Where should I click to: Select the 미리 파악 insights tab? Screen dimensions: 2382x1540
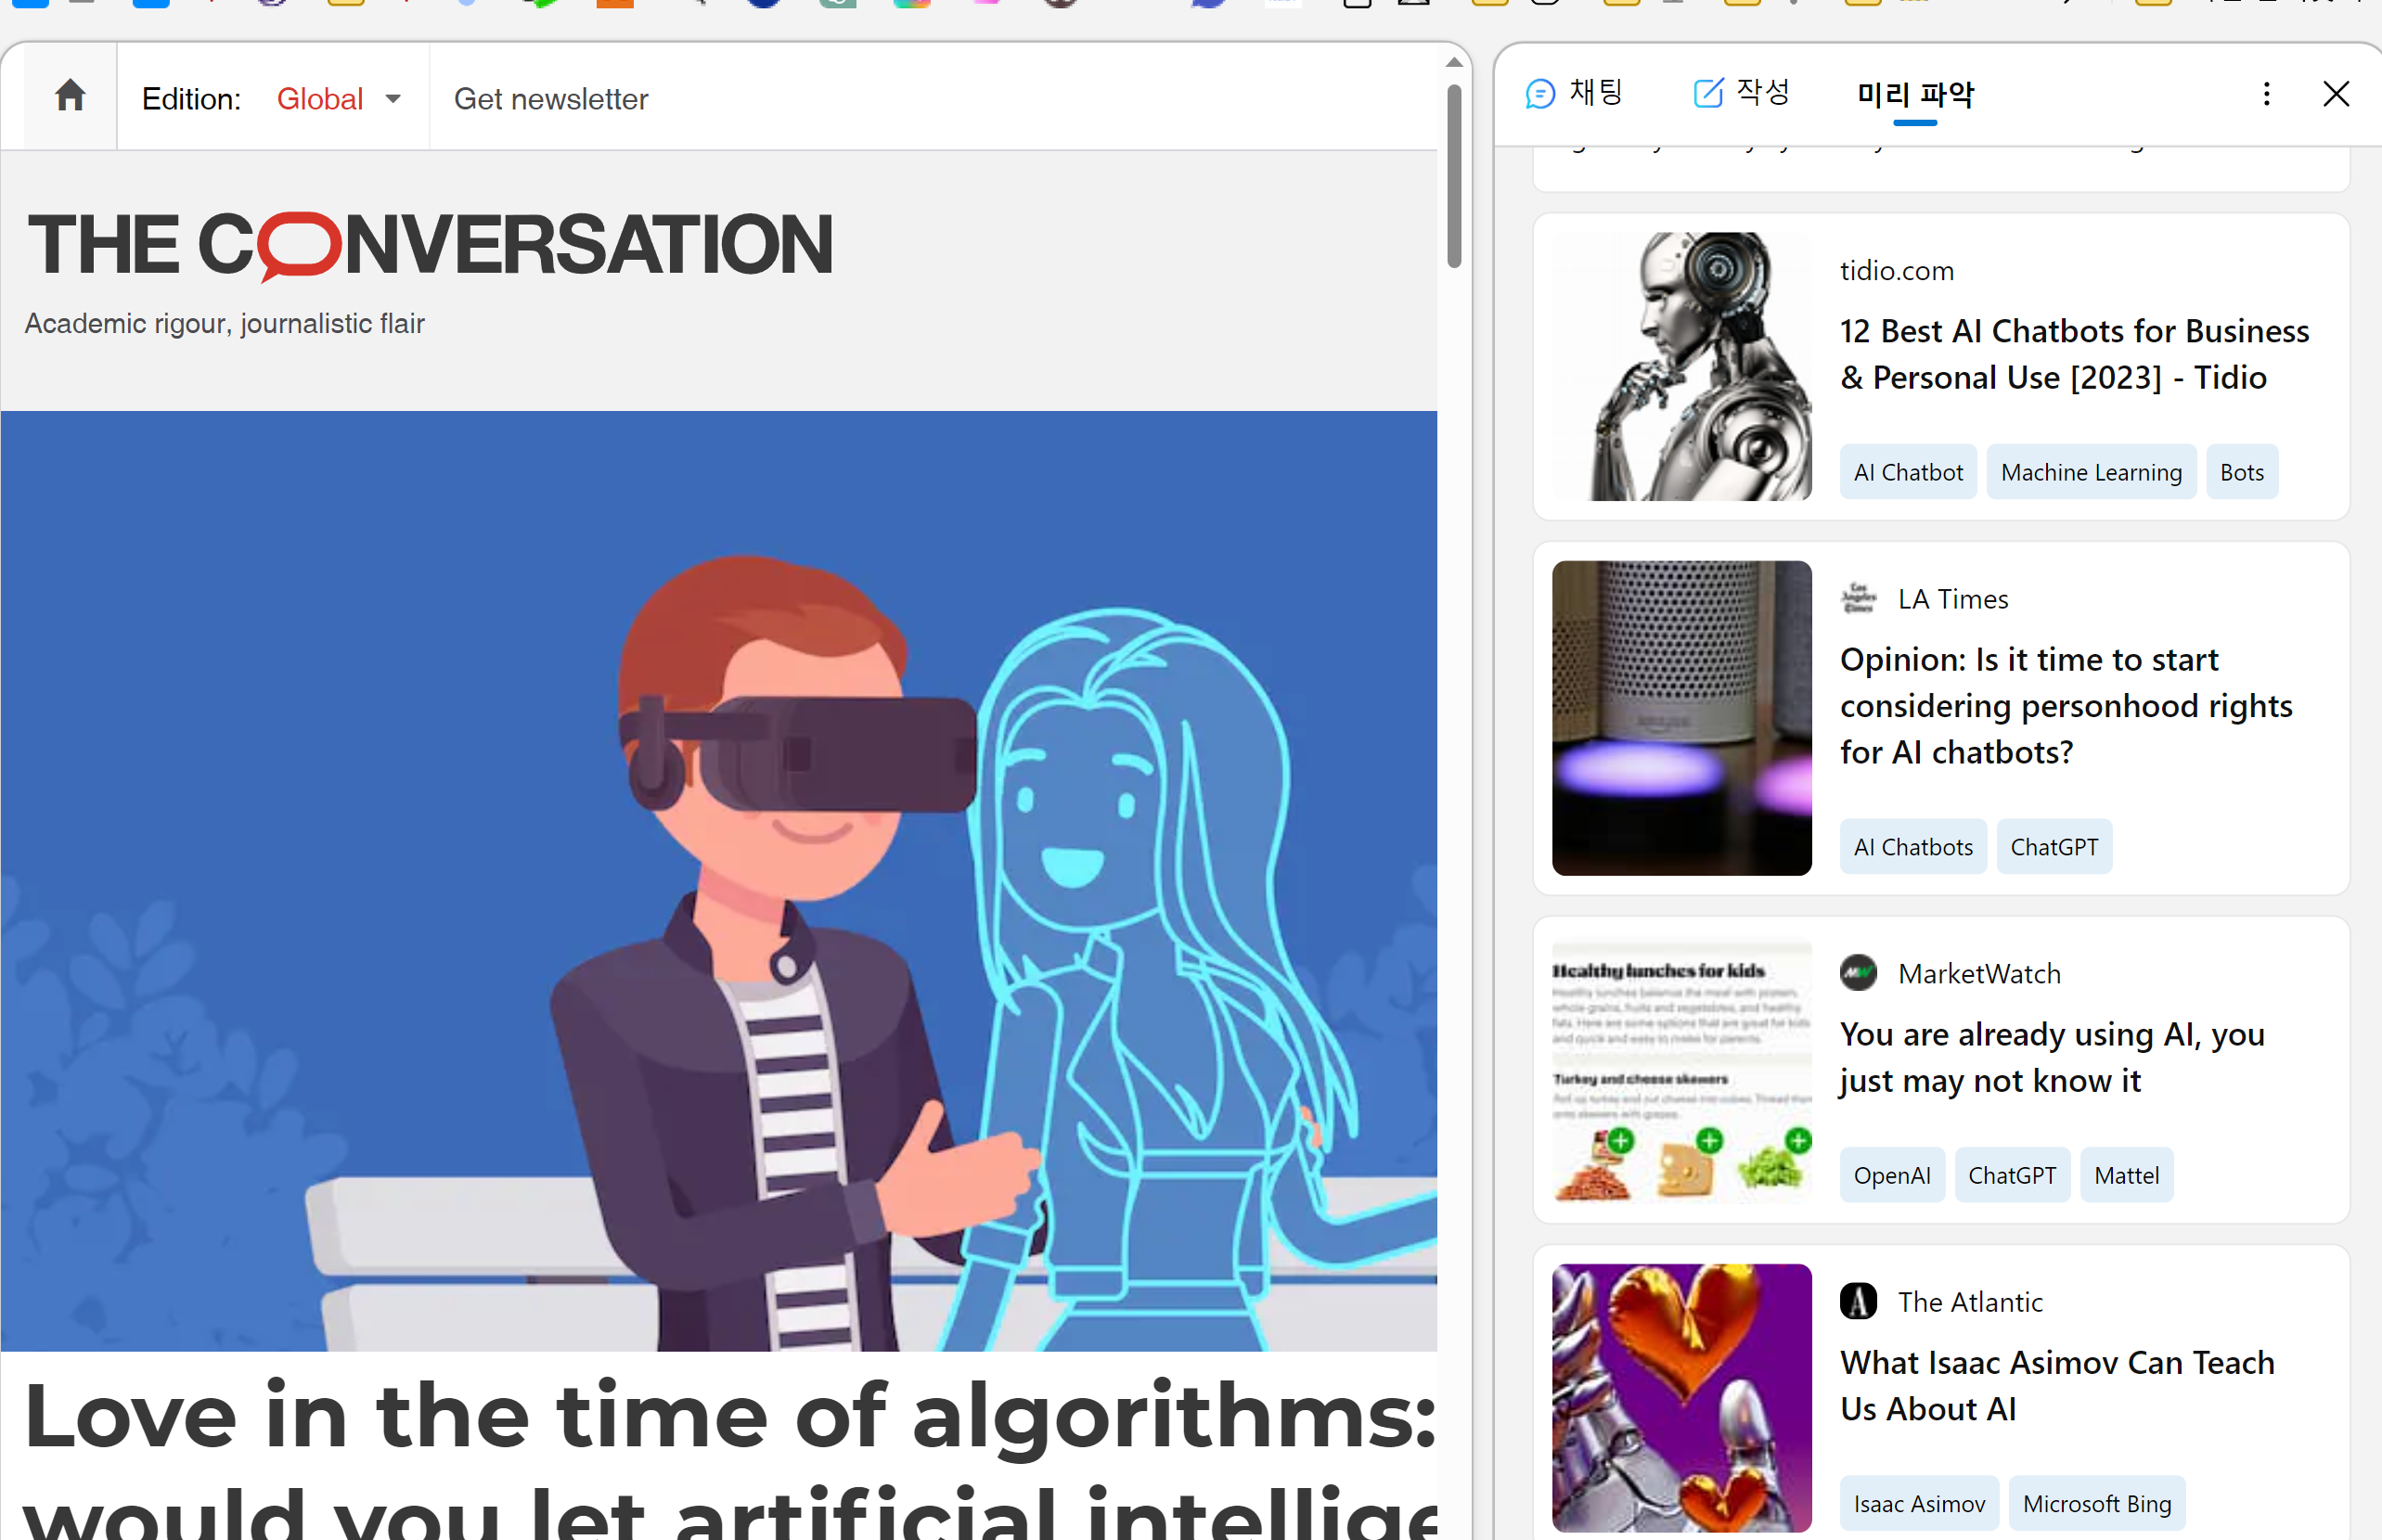click(x=1914, y=95)
